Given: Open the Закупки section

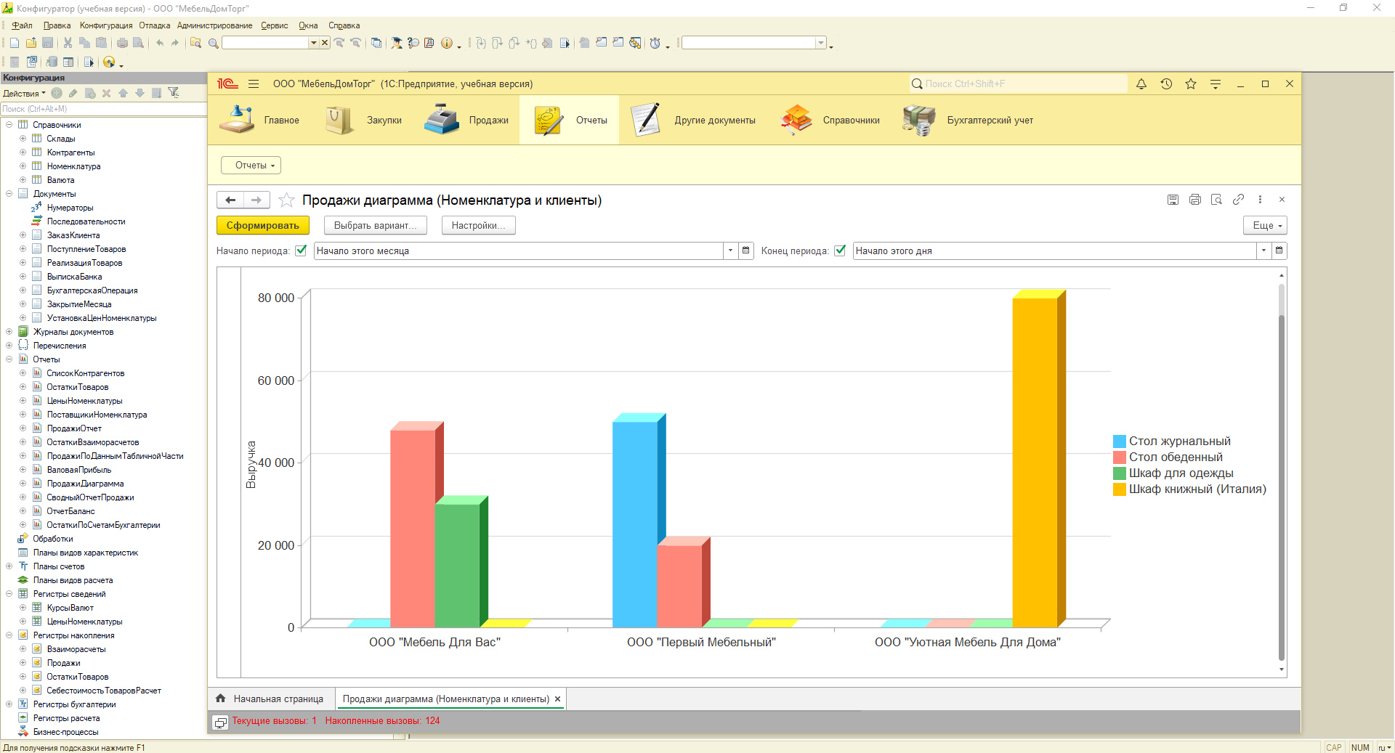Looking at the screenshot, I should tap(363, 121).
